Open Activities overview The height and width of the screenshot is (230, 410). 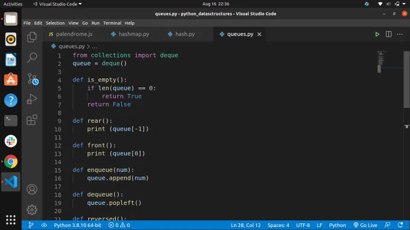(13, 4)
